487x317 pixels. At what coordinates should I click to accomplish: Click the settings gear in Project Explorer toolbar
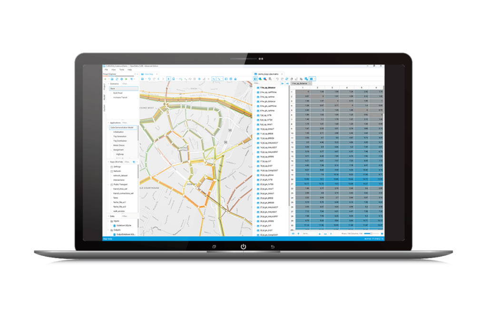(x=121, y=79)
